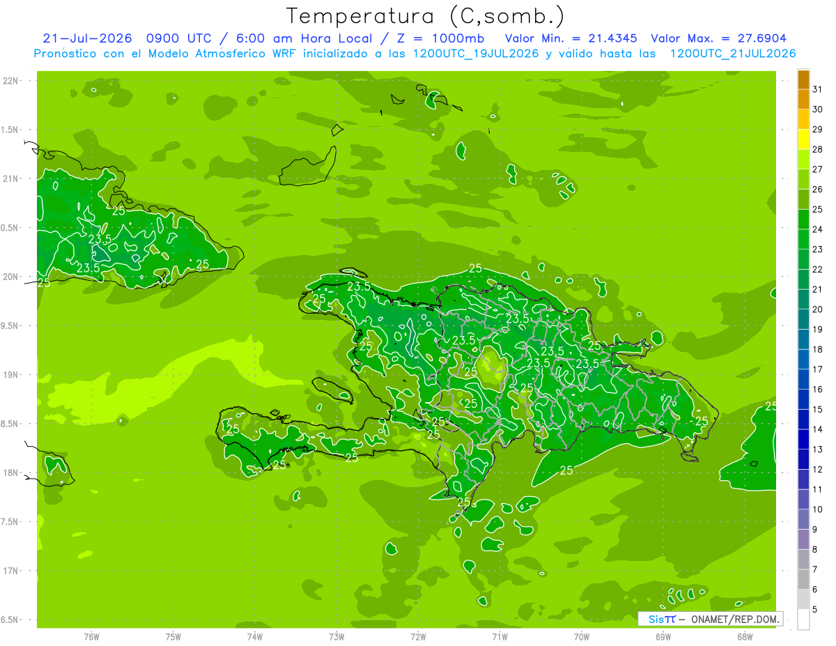Click the 'SisTT – ONAMET/REP.DOM.' credit label

(711, 619)
